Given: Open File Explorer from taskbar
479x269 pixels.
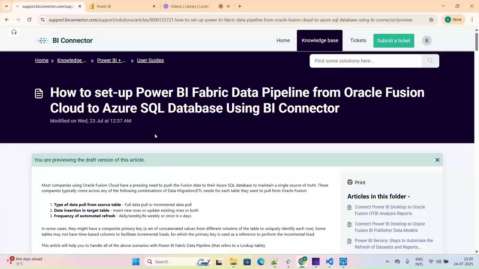Looking at the screenshot, I should [233, 262].
